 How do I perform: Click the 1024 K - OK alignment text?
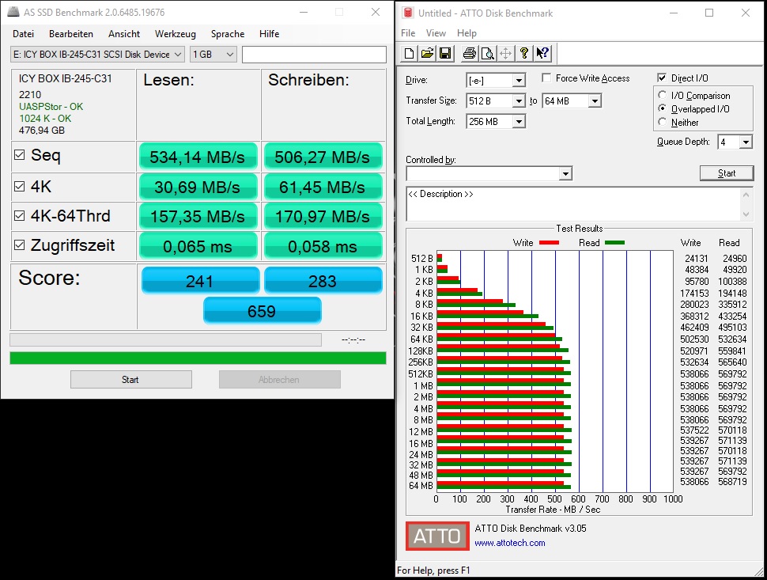[45, 119]
